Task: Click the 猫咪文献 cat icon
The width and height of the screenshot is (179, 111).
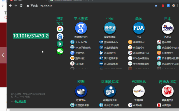Action: 72,58
